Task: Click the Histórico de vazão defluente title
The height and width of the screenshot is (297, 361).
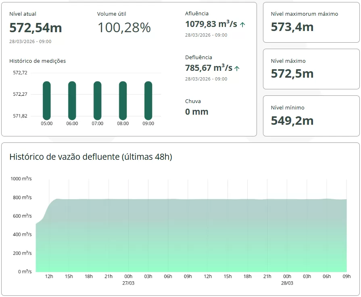Action: (91, 157)
